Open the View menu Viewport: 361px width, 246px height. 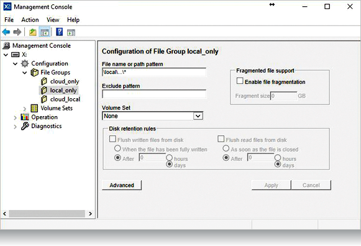point(53,20)
